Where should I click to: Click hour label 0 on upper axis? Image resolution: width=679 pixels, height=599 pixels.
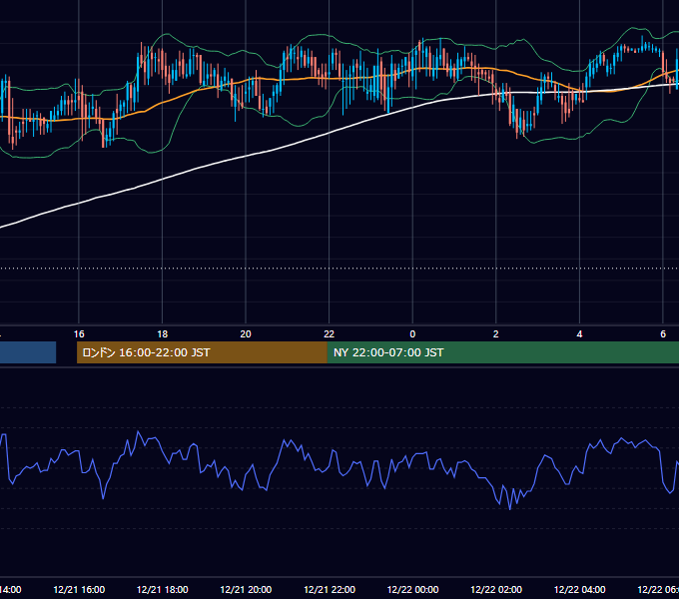[x=412, y=334]
